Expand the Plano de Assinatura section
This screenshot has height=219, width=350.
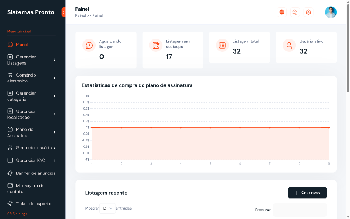(54, 132)
